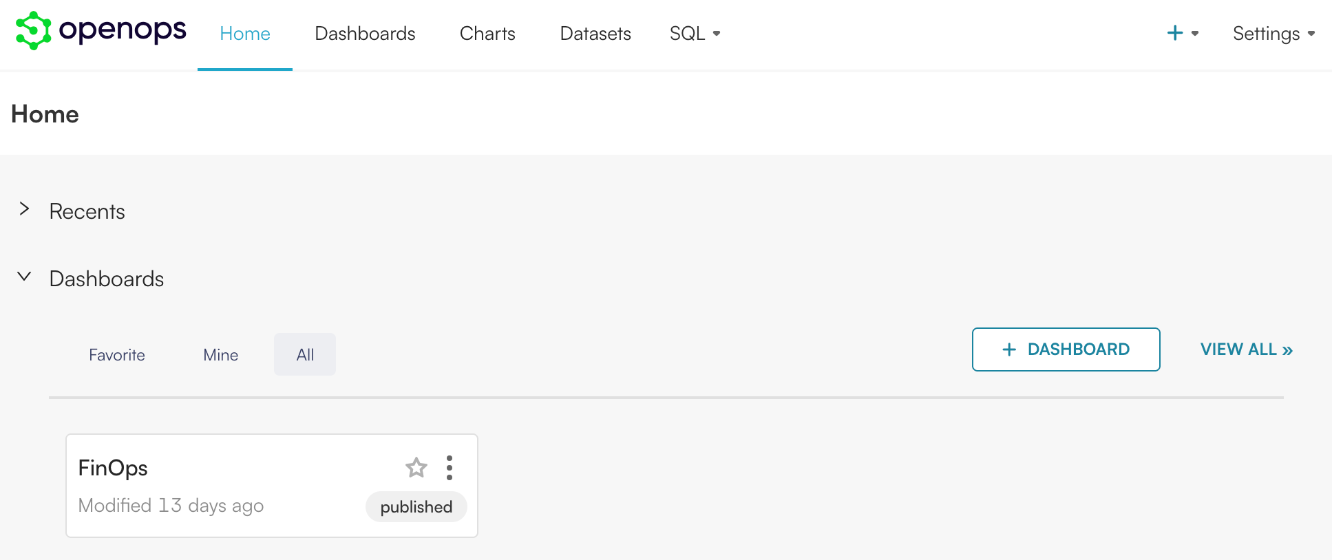The width and height of the screenshot is (1332, 560).
Task: Select the Favorite filter option
Action: [116, 354]
